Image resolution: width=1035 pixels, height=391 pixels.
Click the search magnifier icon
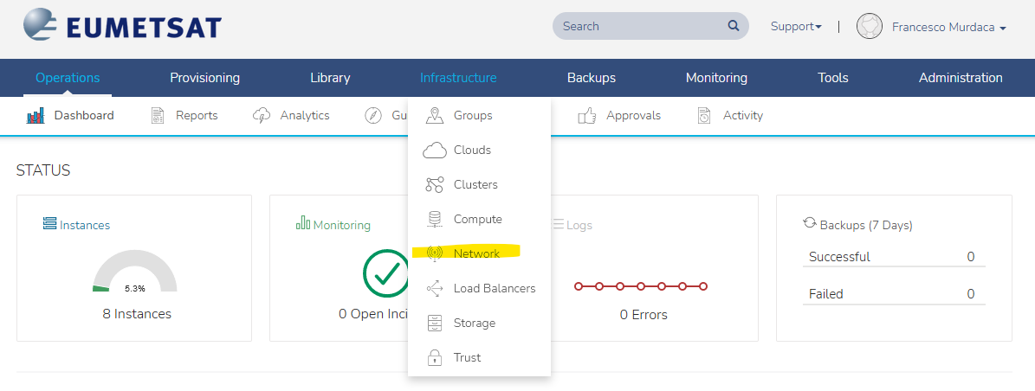click(733, 26)
